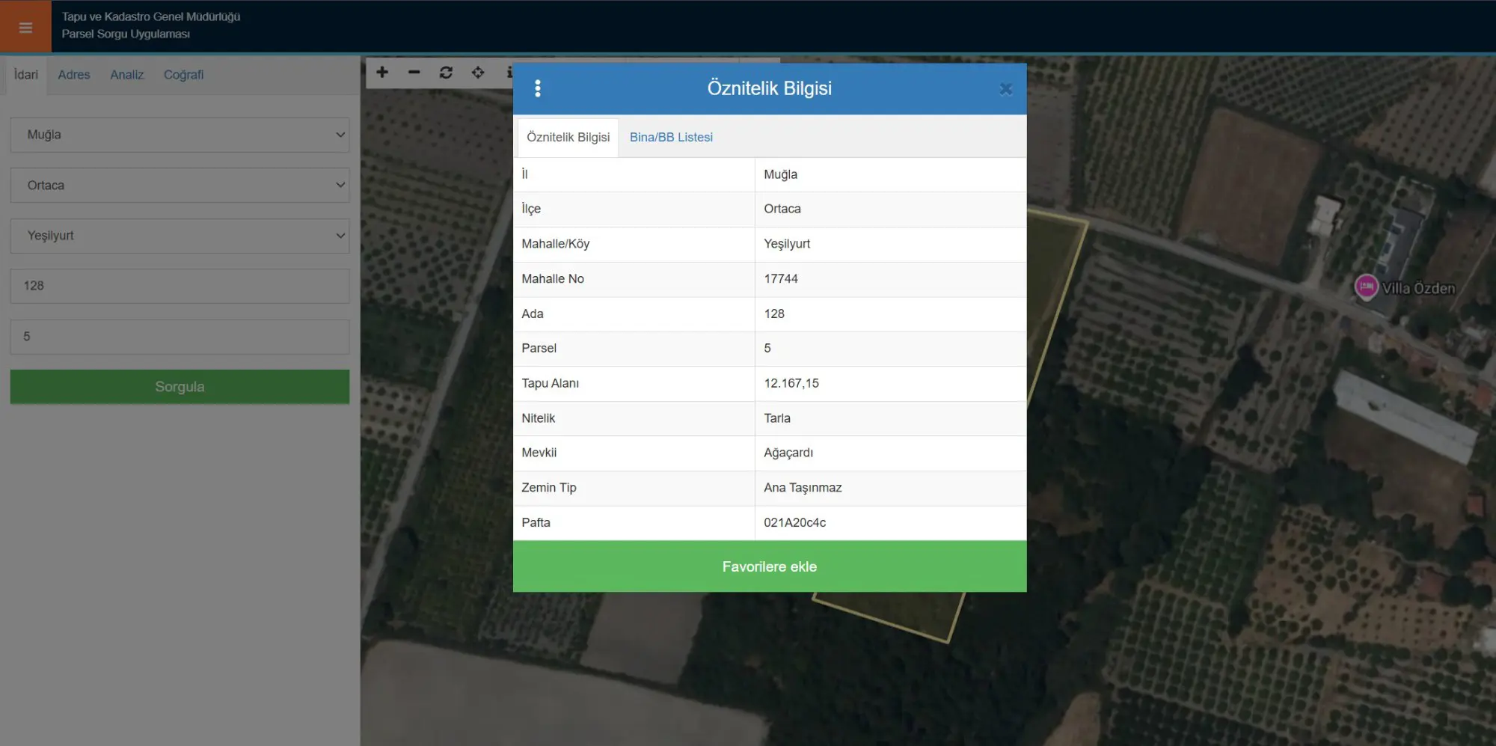Viewport: 1496px width, 746px height.
Task: Open the hamburger menu
Action: tap(25, 27)
